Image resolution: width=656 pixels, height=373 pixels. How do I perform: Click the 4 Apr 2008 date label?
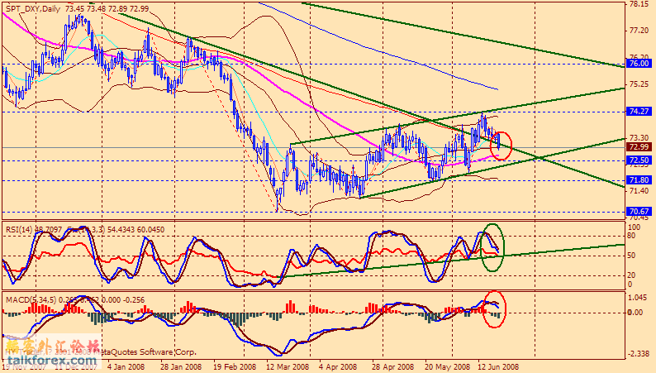point(338,366)
